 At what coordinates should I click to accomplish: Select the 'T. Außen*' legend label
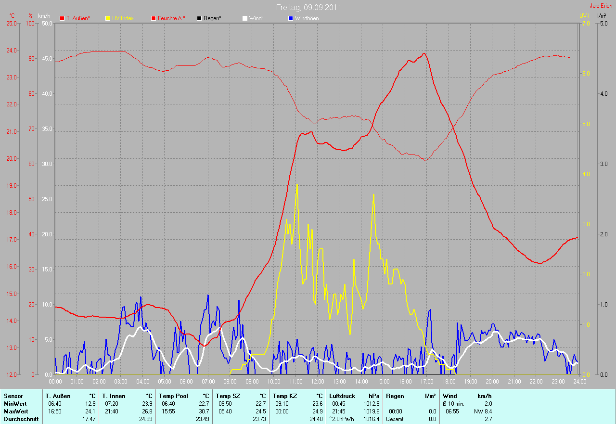pyautogui.click(x=78, y=18)
